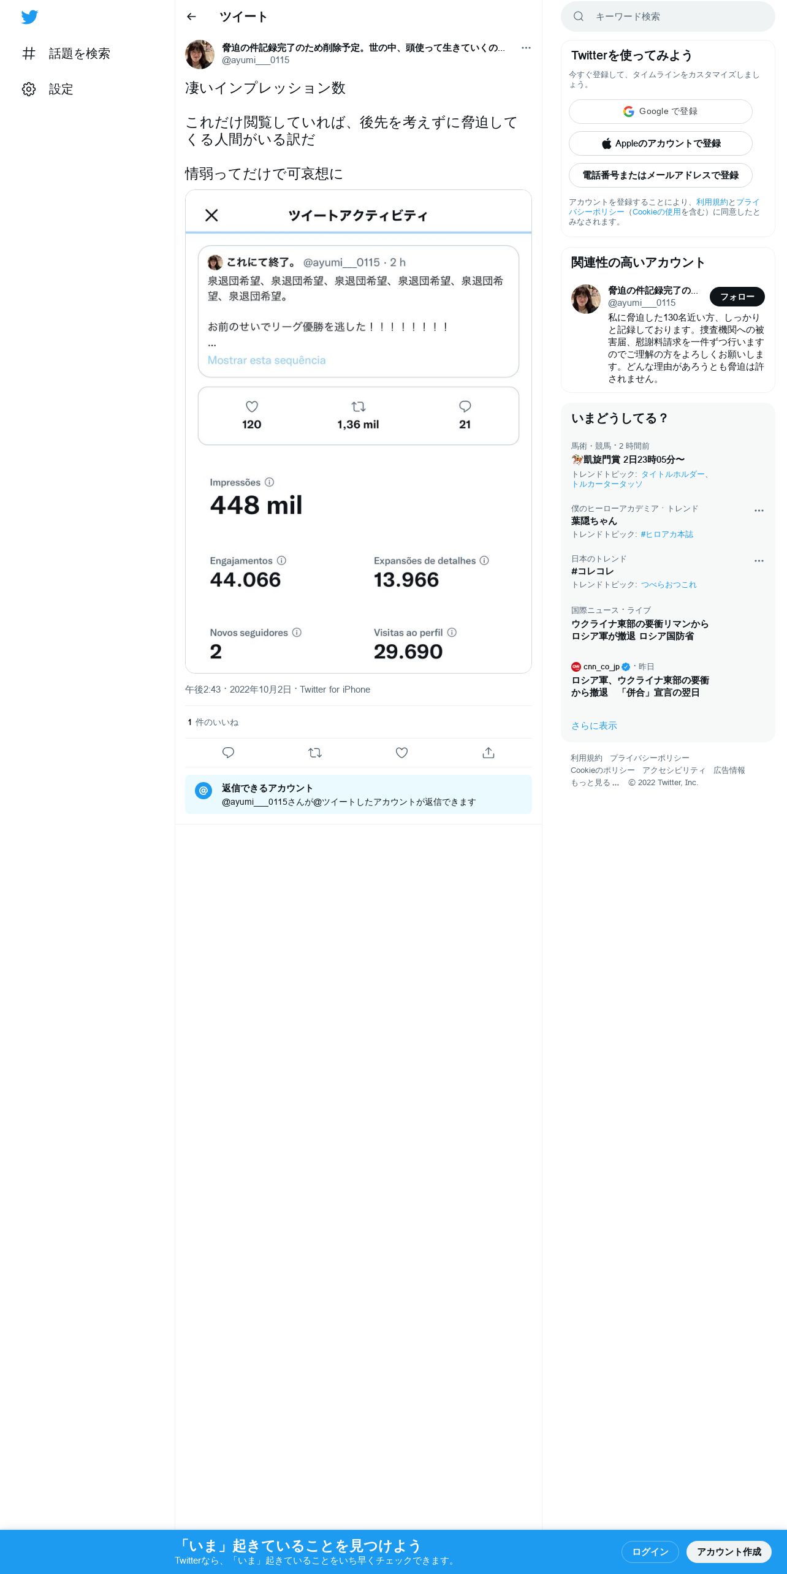The image size is (787, 1574).
Task: Open the 利用規約 link in signup notice
Action: click(x=712, y=202)
